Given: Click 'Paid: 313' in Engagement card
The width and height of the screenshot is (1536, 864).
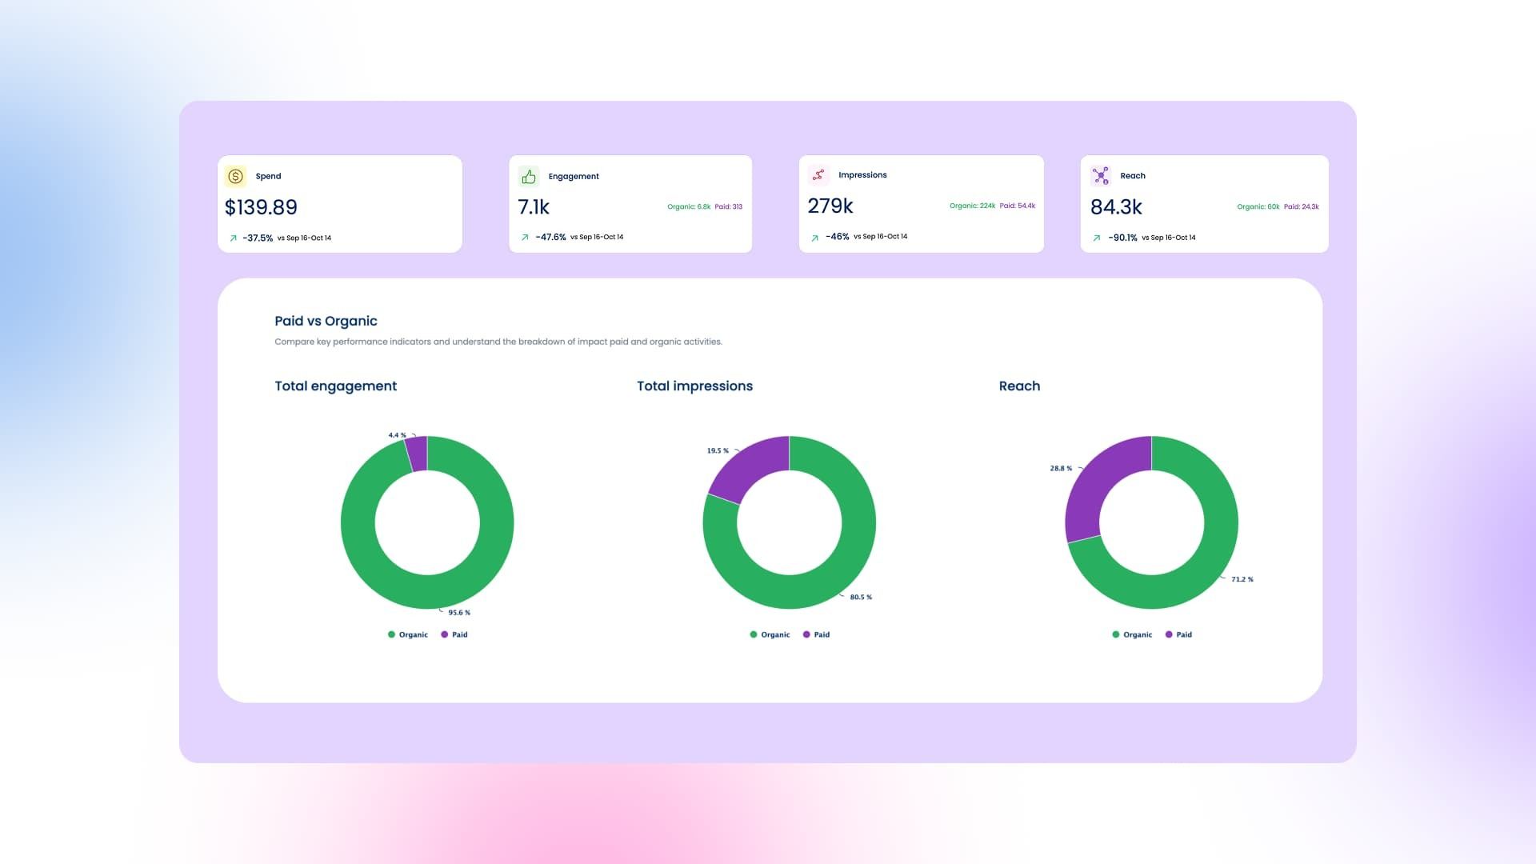Looking at the screenshot, I should tap(729, 206).
